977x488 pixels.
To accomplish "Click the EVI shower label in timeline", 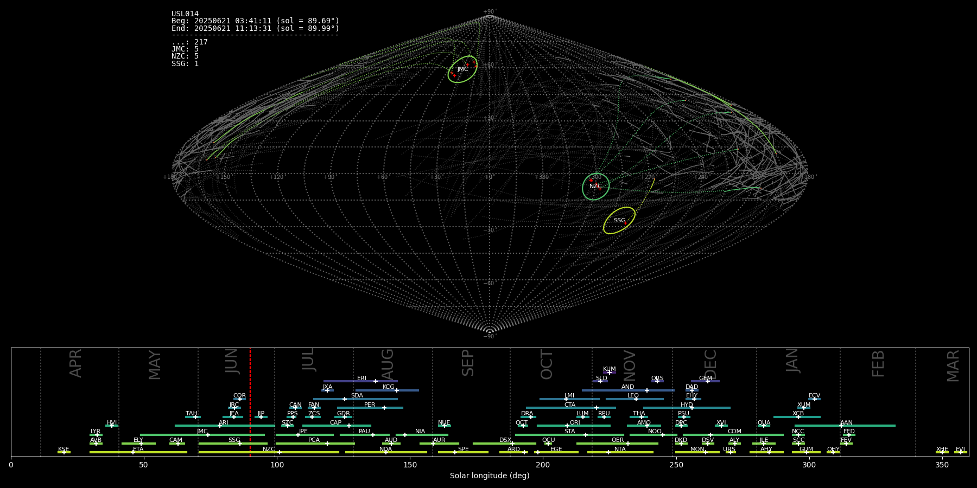I will (960, 450).
